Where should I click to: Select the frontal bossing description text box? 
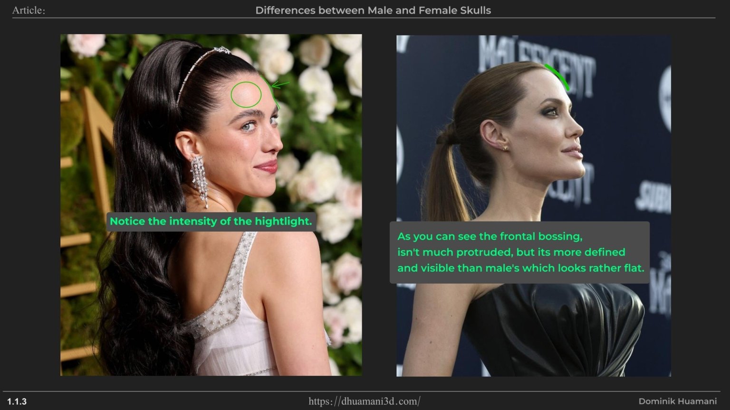pyautogui.click(x=519, y=252)
